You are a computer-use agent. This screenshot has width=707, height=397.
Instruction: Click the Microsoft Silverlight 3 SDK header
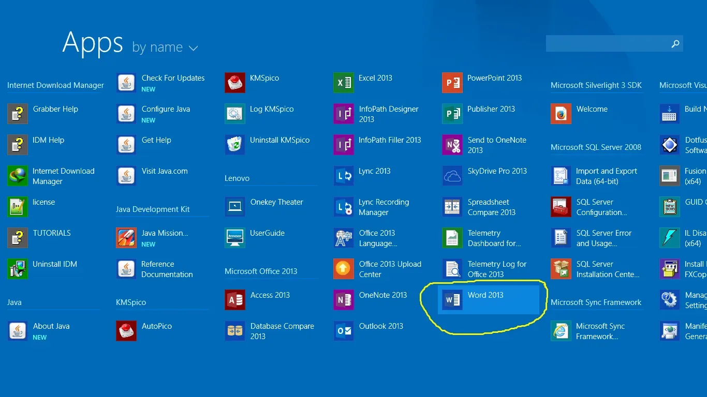click(596, 85)
